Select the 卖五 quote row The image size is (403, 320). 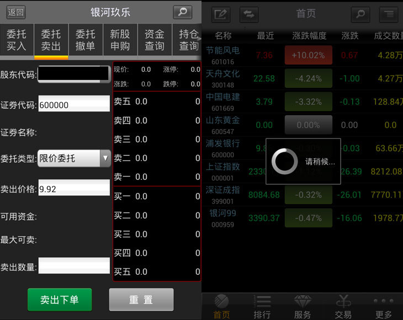point(157,102)
